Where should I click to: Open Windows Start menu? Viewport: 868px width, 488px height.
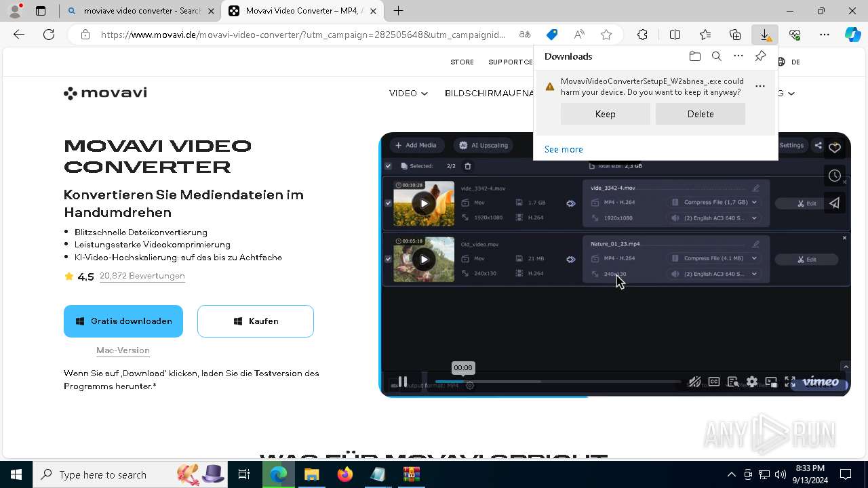click(16, 474)
